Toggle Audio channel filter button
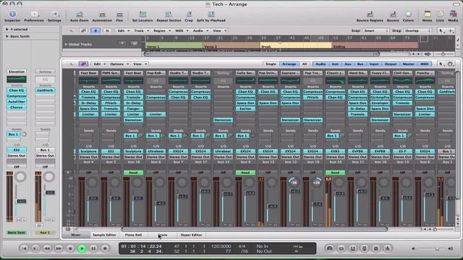This screenshot has width=463, height=260. pyautogui.click(x=320, y=64)
